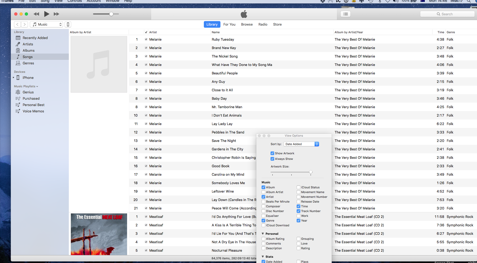Enable the Album Artist column
Image resolution: width=477 pixels, height=263 pixels.
[x=263, y=192]
